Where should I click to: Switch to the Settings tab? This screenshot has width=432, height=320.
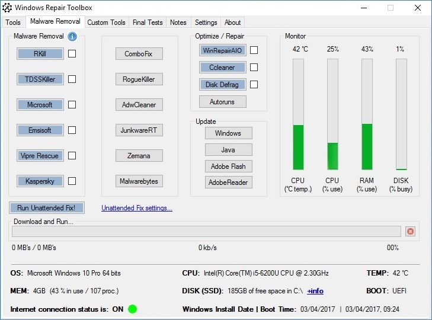tap(206, 23)
